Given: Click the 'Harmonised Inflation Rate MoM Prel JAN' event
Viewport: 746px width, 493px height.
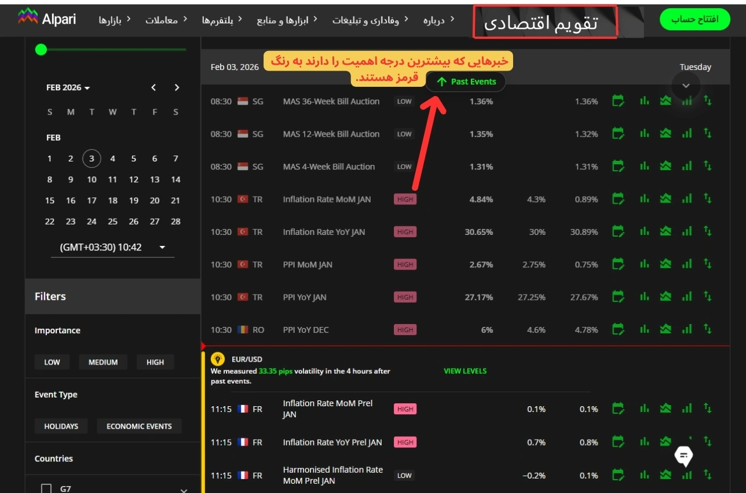Looking at the screenshot, I should pyautogui.click(x=333, y=475).
